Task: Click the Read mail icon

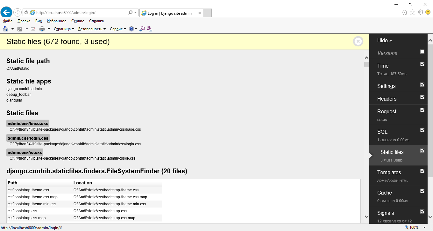Action: (x=33, y=29)
